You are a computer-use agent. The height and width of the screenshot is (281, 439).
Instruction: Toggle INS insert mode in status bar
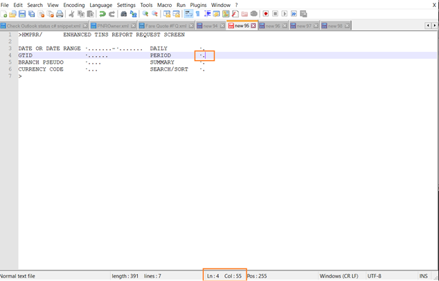point(423,276)
